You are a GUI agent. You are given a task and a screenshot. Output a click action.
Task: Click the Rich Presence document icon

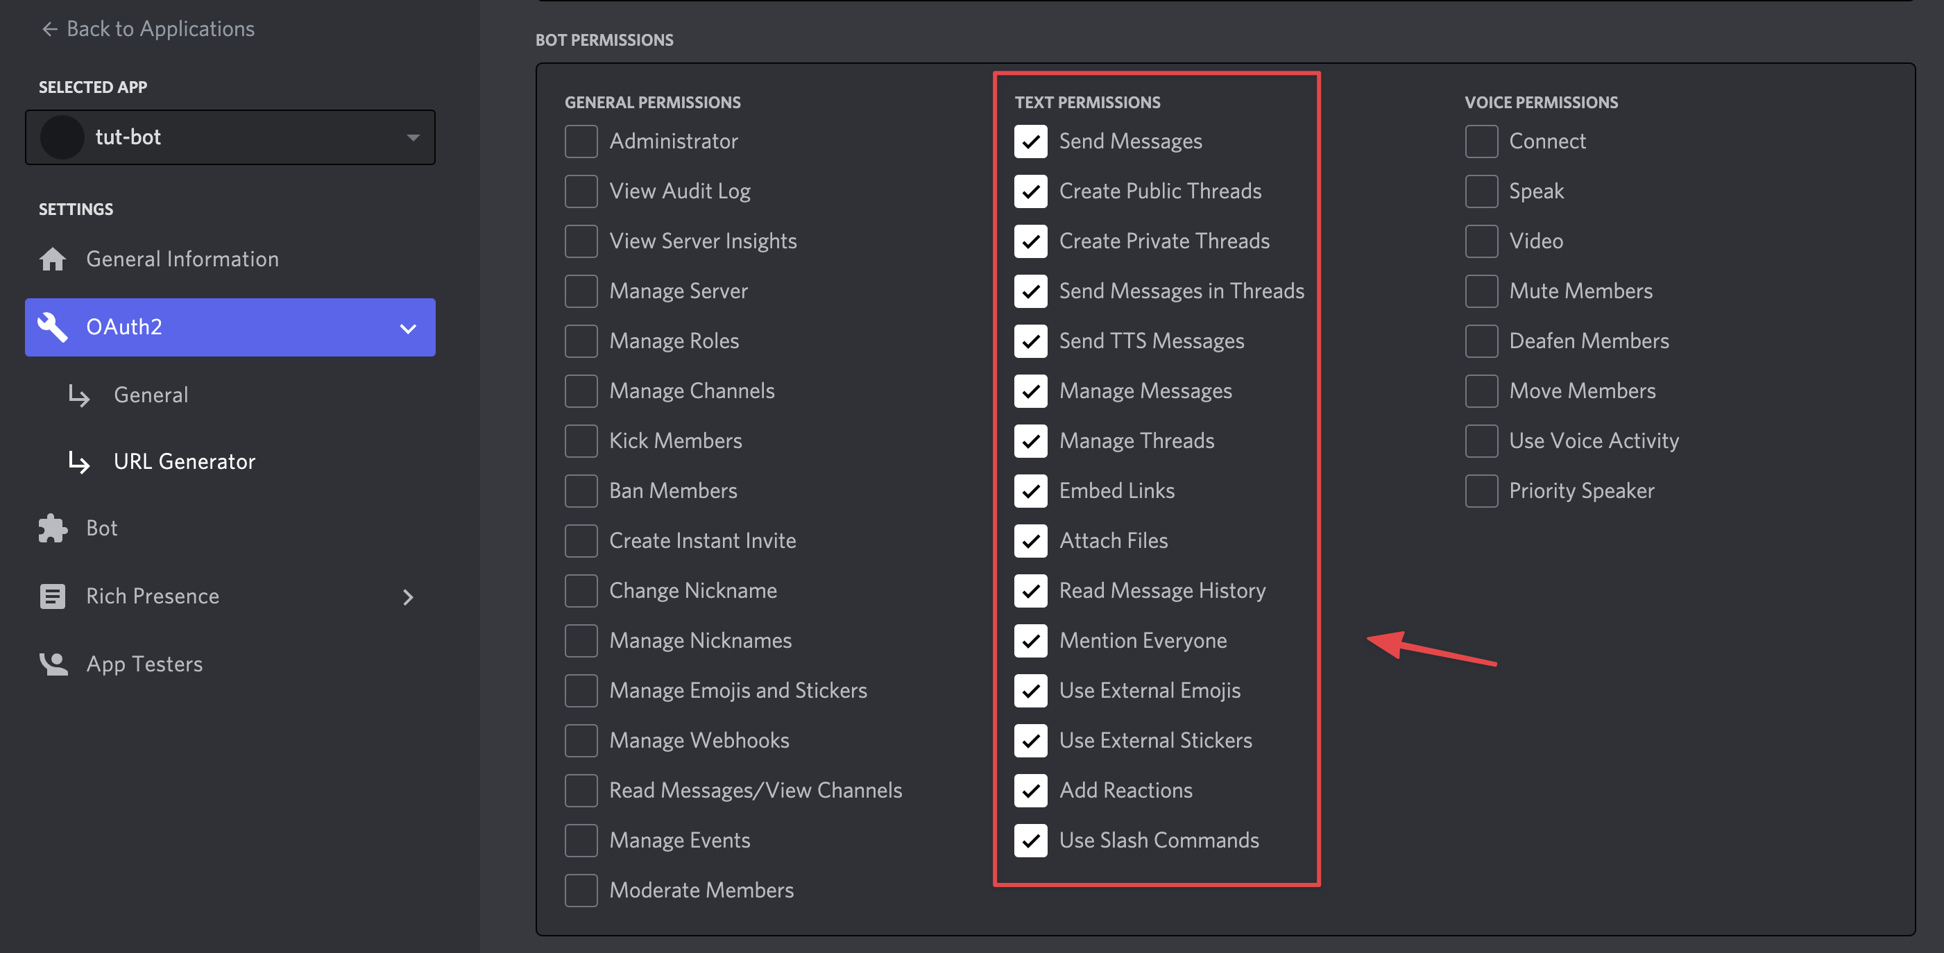click(x=53, y=596)
